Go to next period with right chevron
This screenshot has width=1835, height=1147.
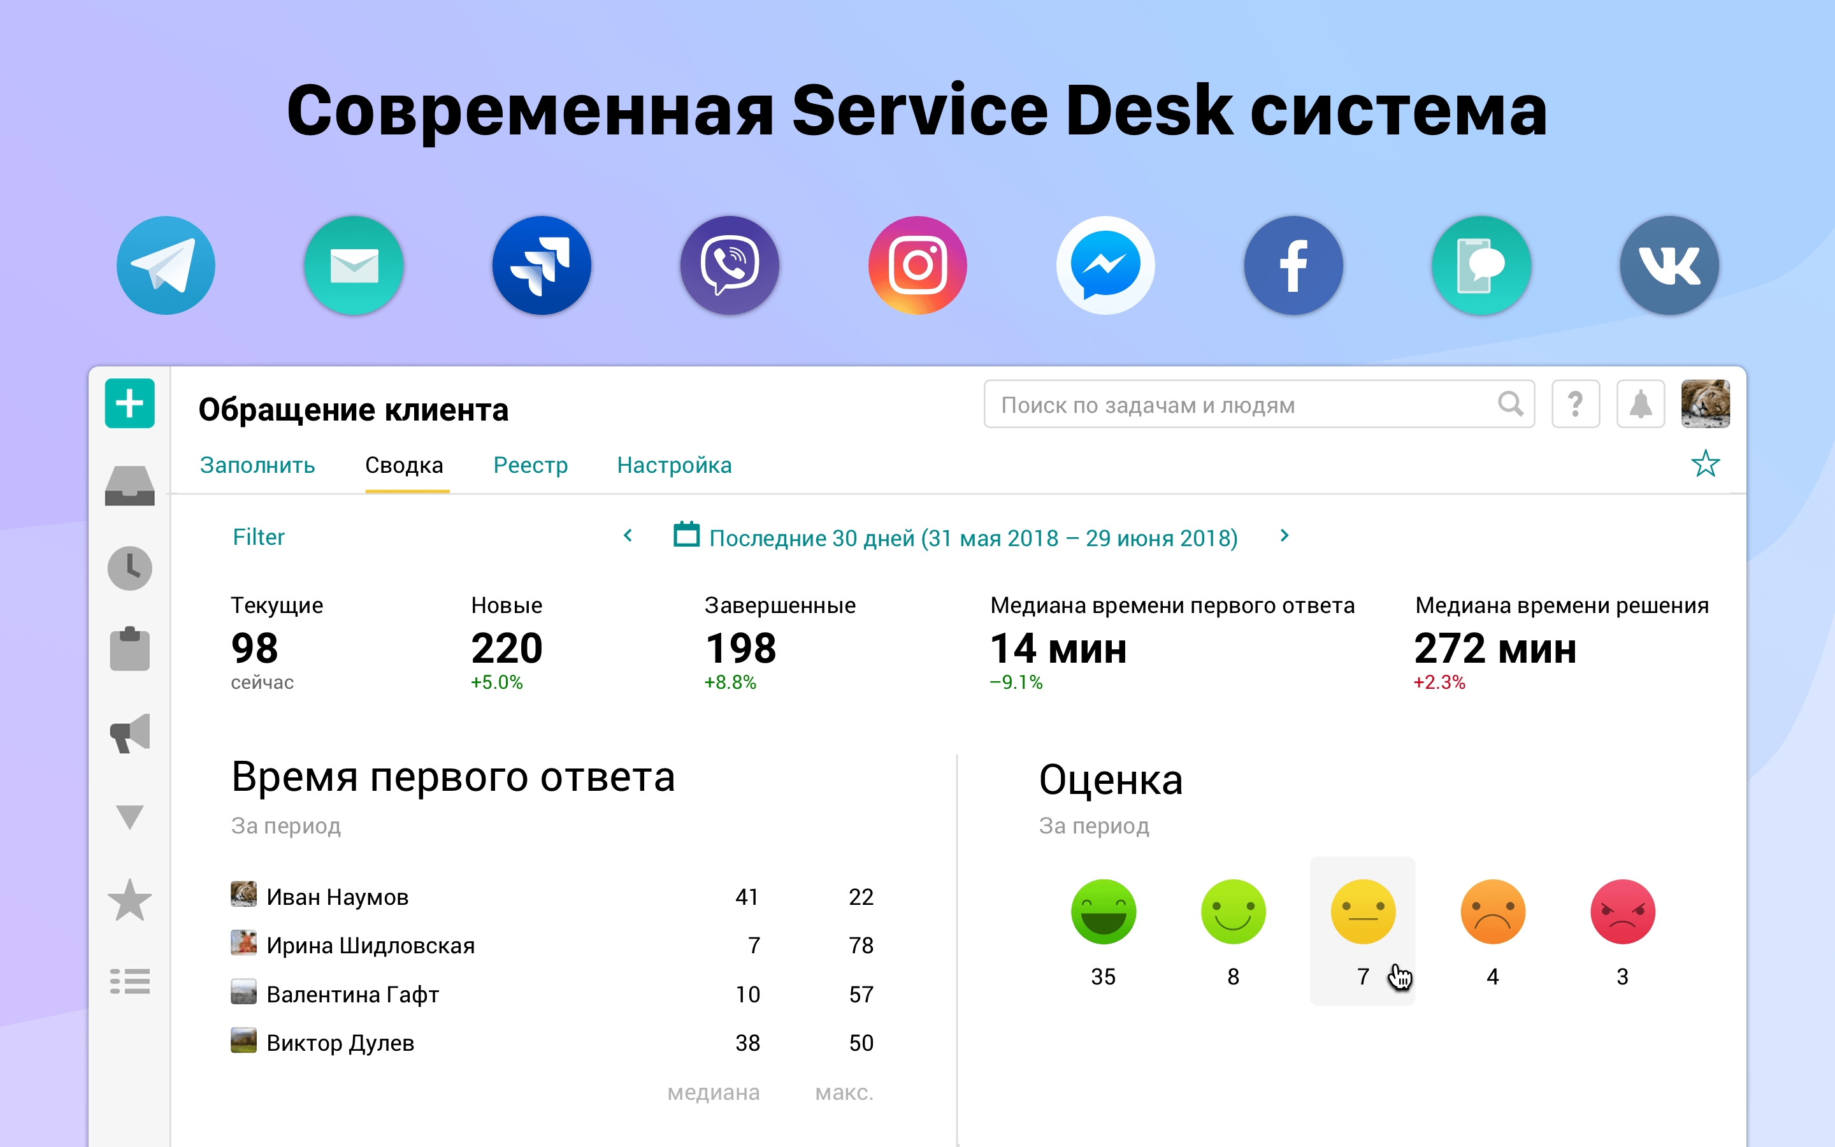pos(1284,535)
